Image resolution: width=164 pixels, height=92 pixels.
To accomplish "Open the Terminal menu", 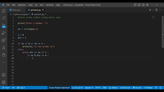I will pos(49,5).
